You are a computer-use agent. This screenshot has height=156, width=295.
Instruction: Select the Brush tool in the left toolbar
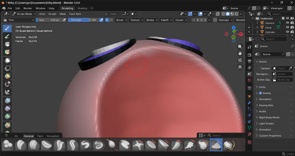tap(7, 29)
